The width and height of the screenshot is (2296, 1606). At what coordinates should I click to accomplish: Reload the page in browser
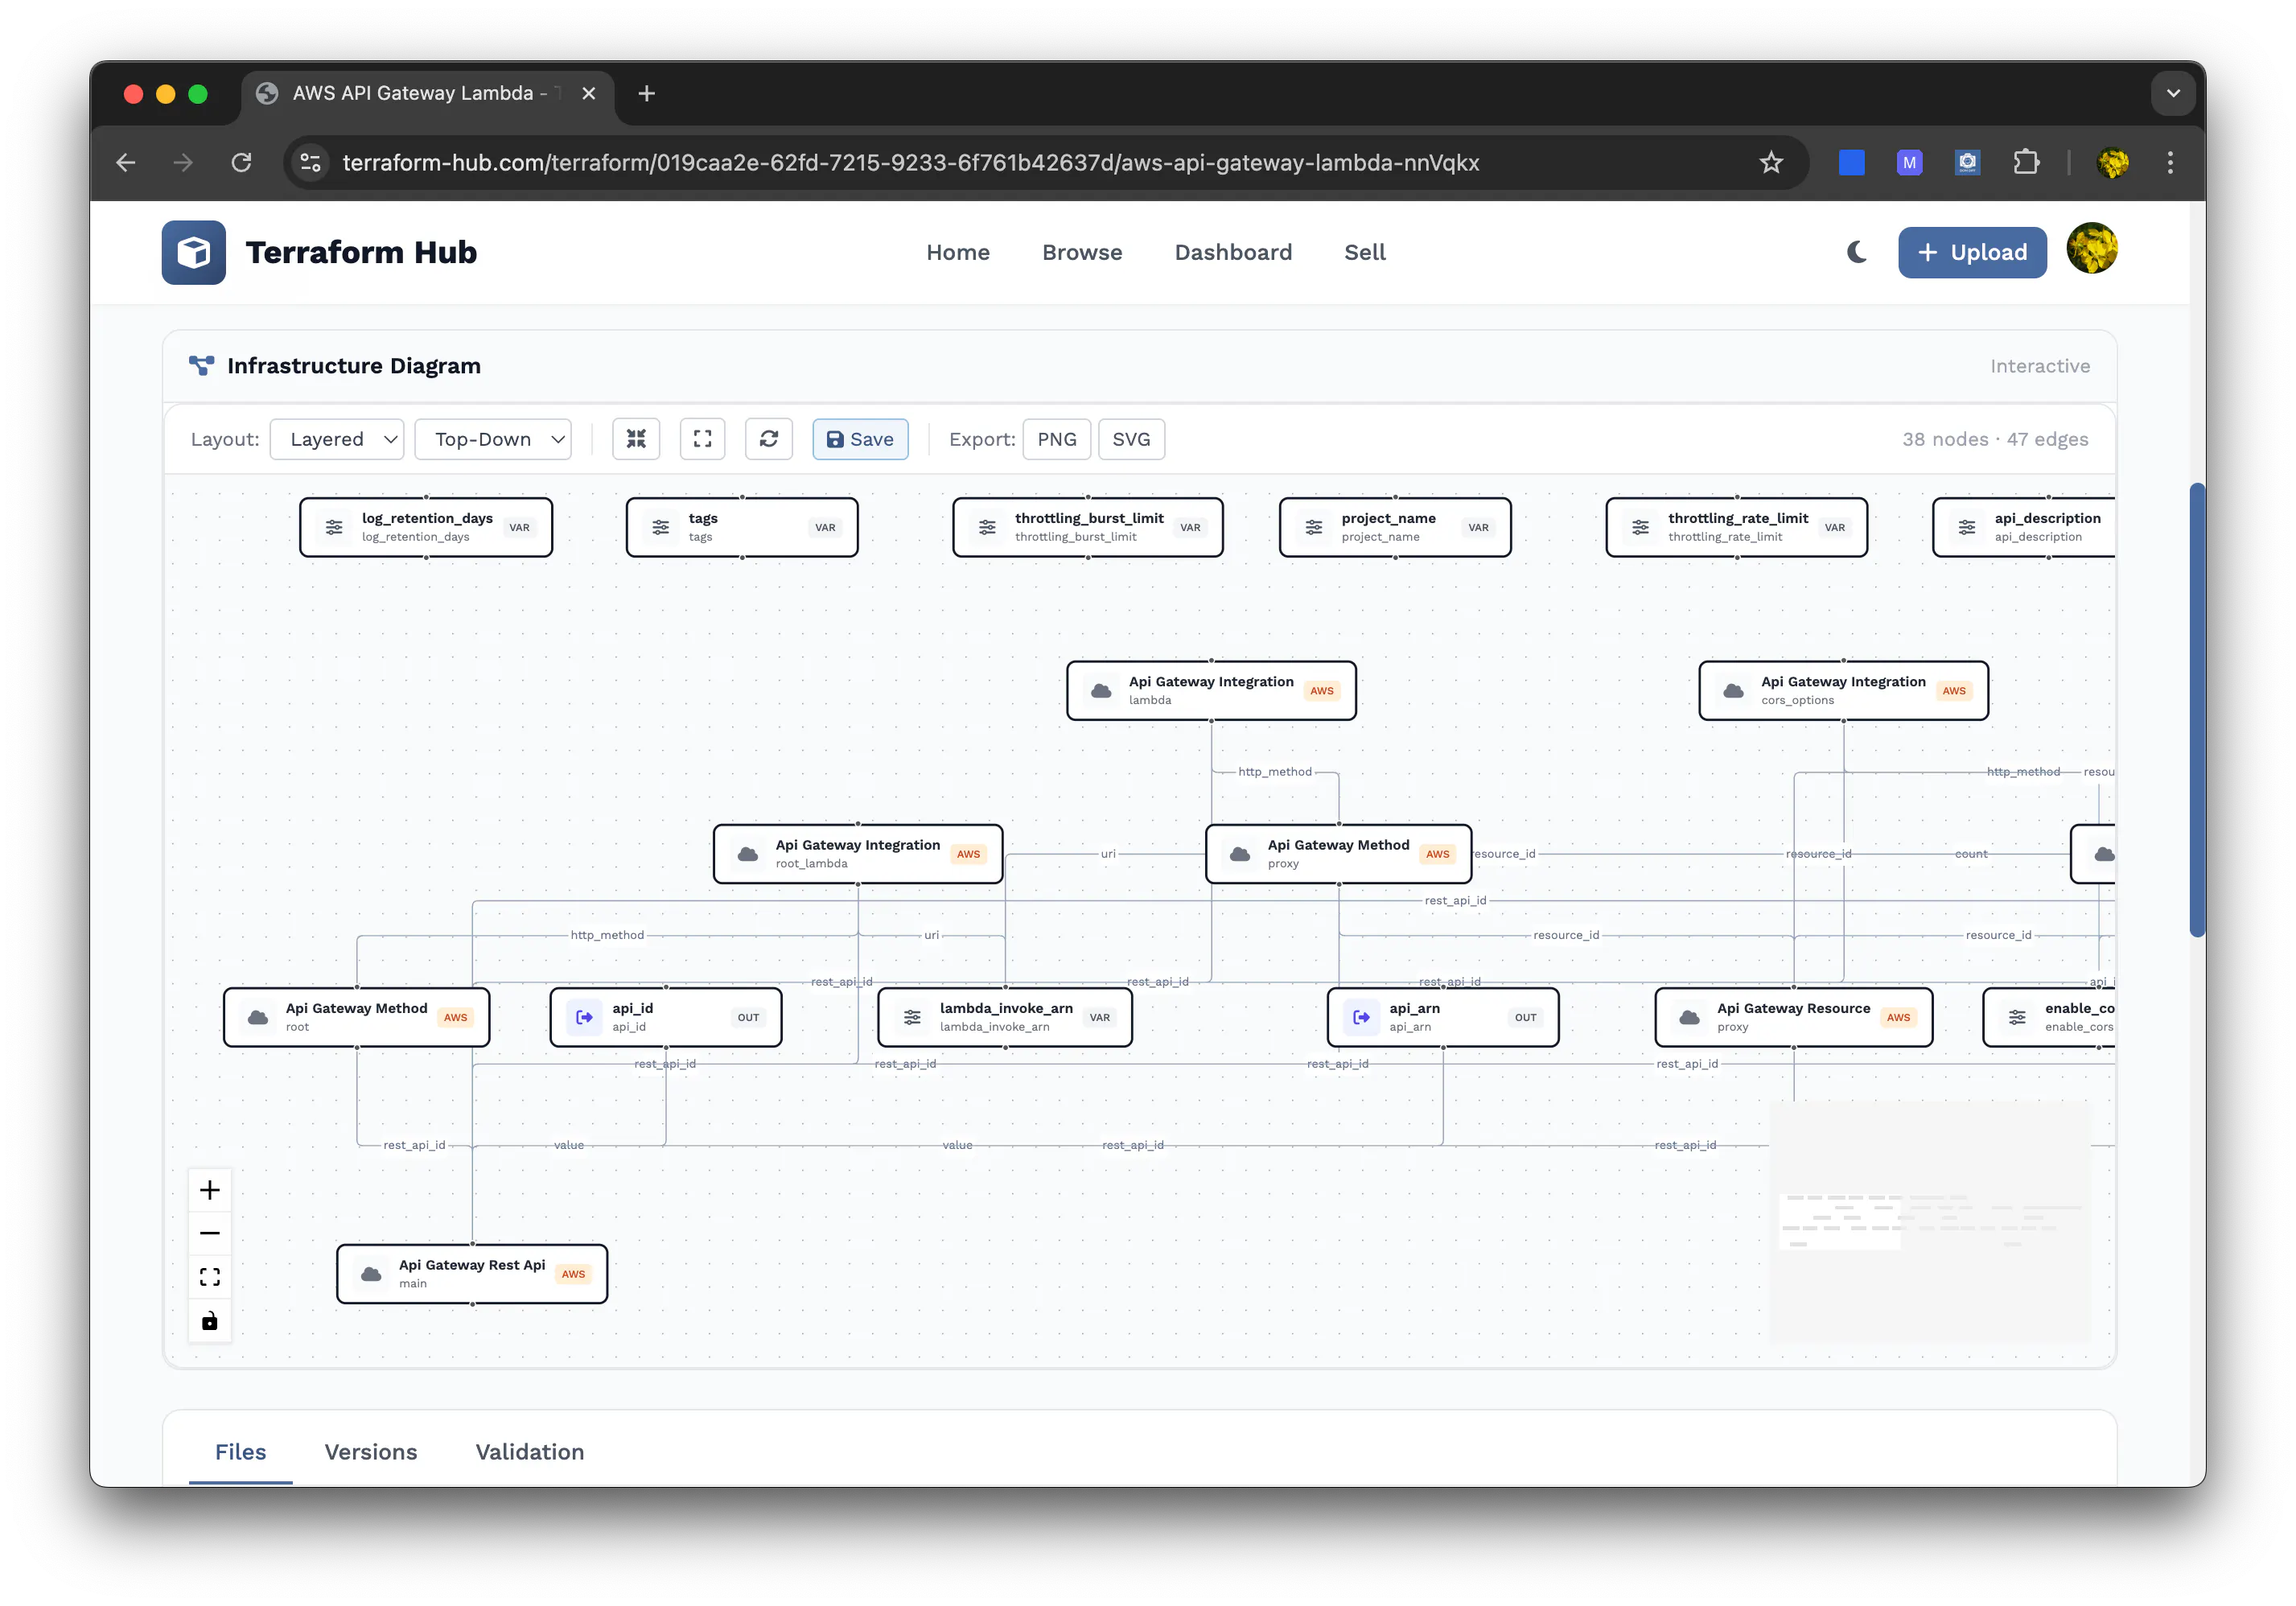click(241, 162)
